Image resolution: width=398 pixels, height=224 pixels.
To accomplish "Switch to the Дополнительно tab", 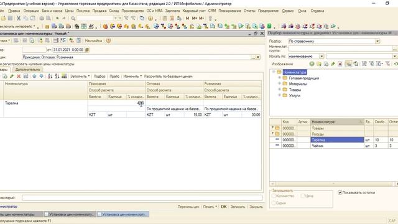I will pyautogui.click(x=27, y=69).
